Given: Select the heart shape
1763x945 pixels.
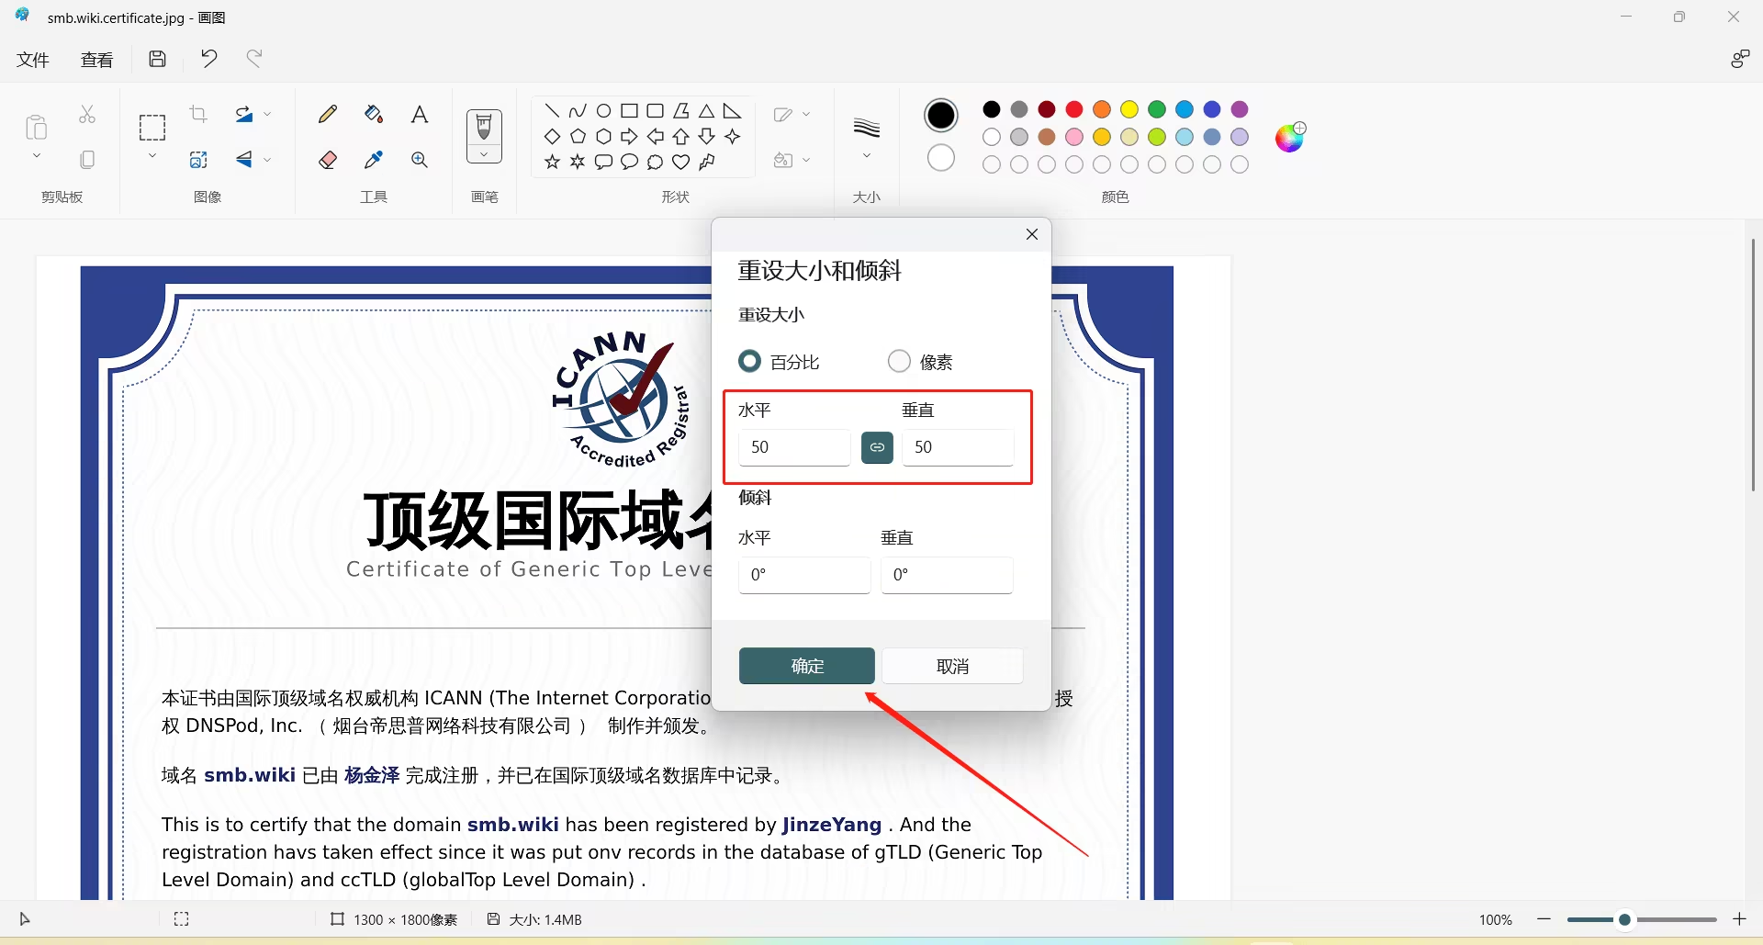Looking at the screenshot, I should click(680, 162).
